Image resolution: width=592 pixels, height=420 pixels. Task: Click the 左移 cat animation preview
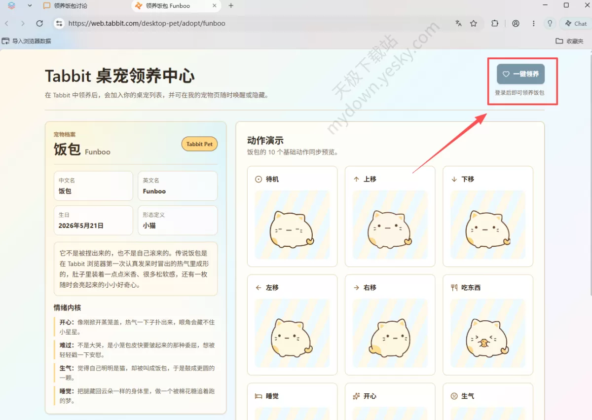point(292,333)
